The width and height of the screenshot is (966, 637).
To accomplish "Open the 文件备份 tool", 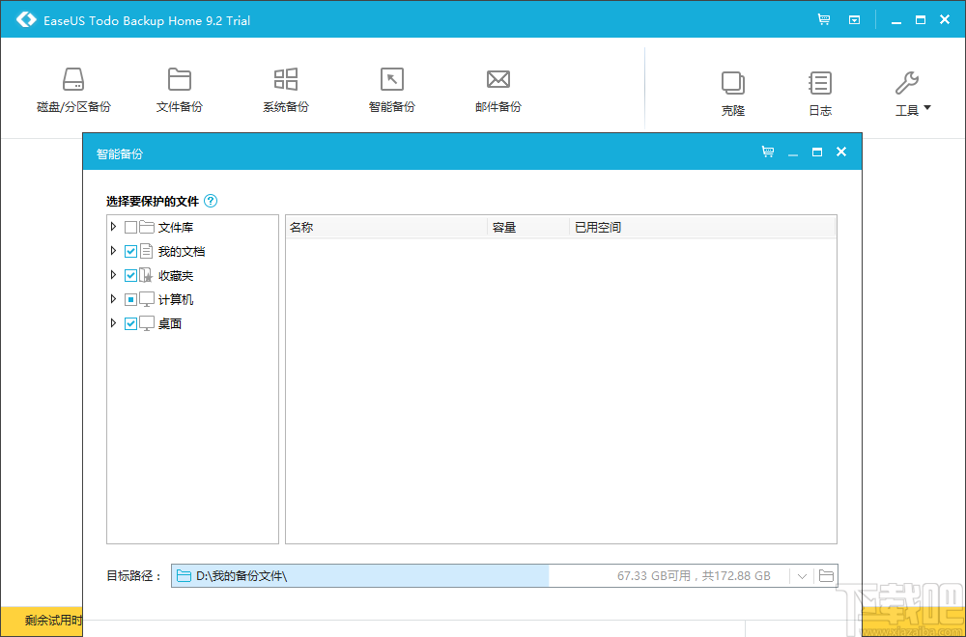I will (x=179, y=87).
